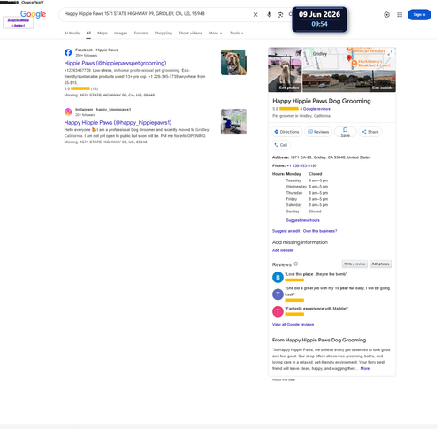The image size is (442, 429).
Task: Click the phone number +1 336-453-4199
Action: tap(301, 165)
